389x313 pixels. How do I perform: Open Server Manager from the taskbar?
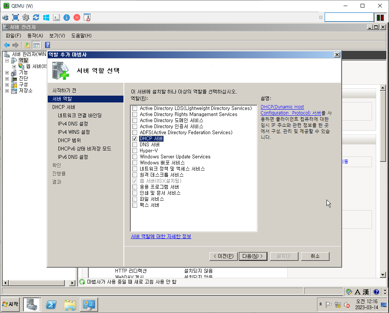pos(31,304)
